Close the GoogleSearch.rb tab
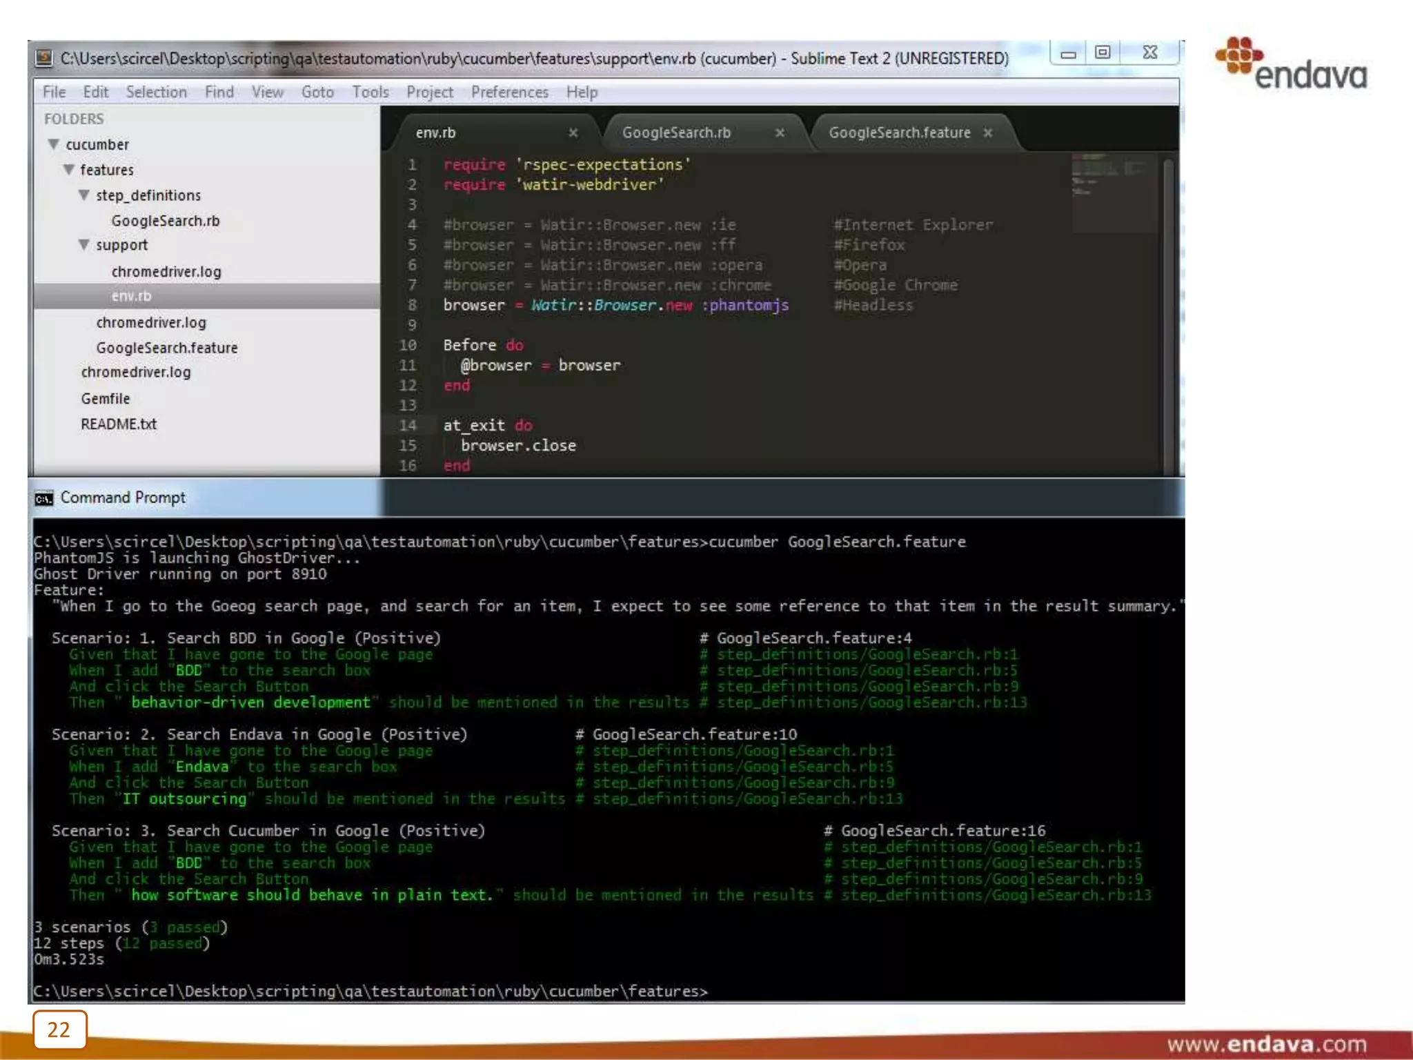The width and height of the screenshot is (1413, 1060). click(x=780, y=132)
